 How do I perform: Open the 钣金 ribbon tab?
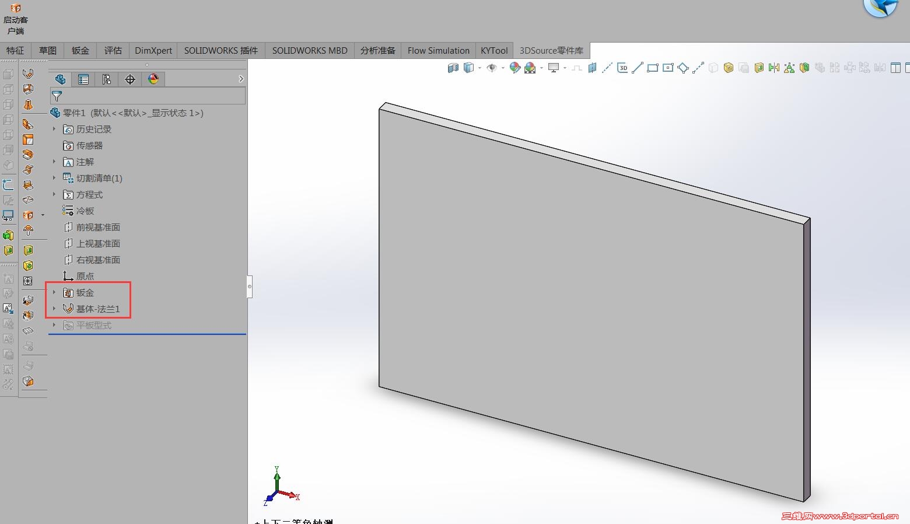[80, 50]
